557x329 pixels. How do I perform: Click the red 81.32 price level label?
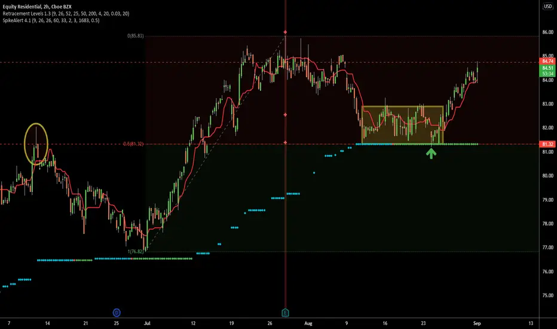tap(547, 144)
